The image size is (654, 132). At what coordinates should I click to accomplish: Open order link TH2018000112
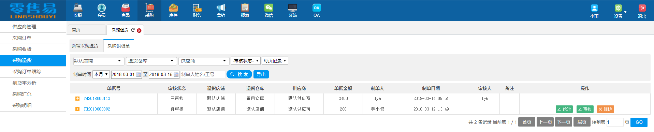[x=97, y=99]
